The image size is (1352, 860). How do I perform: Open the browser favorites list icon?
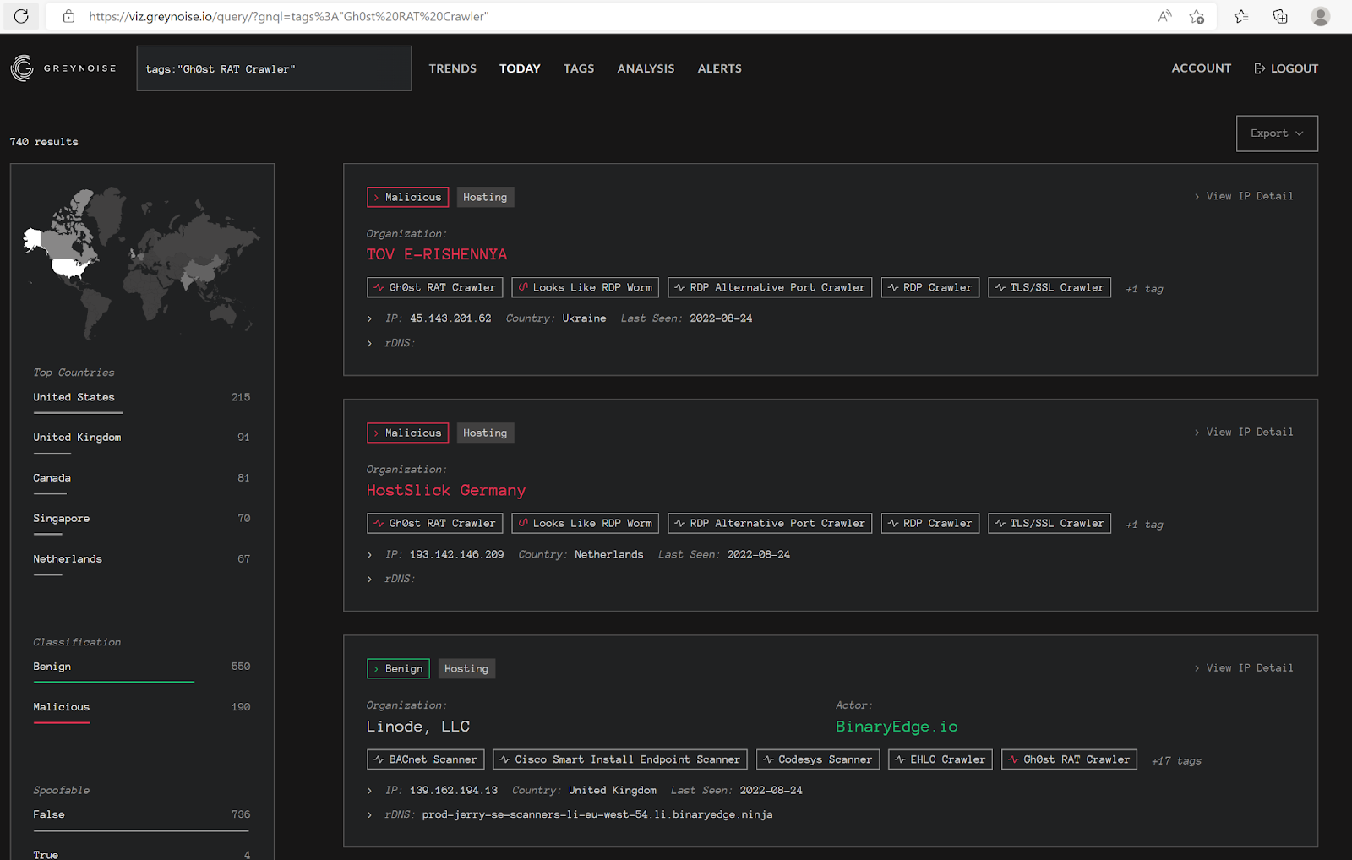point(1241,16)
